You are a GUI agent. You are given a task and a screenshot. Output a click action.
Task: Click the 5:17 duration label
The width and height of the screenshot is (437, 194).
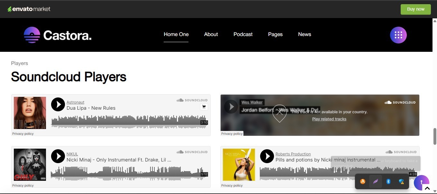[204, 174]
